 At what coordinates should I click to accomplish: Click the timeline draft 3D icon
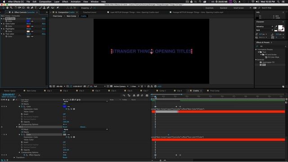(x=129, y=95)
